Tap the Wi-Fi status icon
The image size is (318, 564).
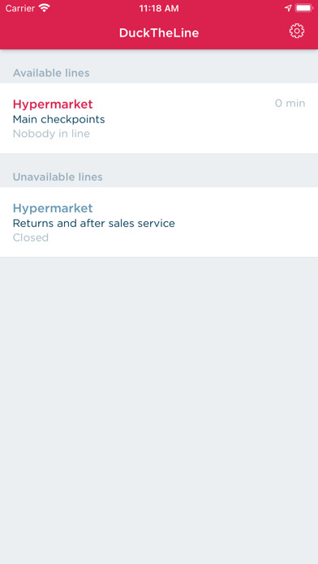coord(45,8)
